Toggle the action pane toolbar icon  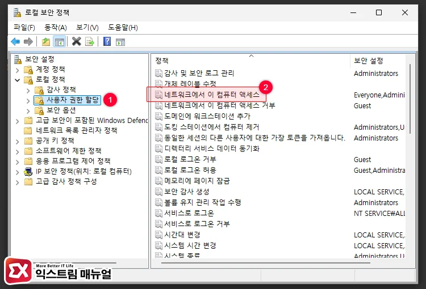(120, 42)
